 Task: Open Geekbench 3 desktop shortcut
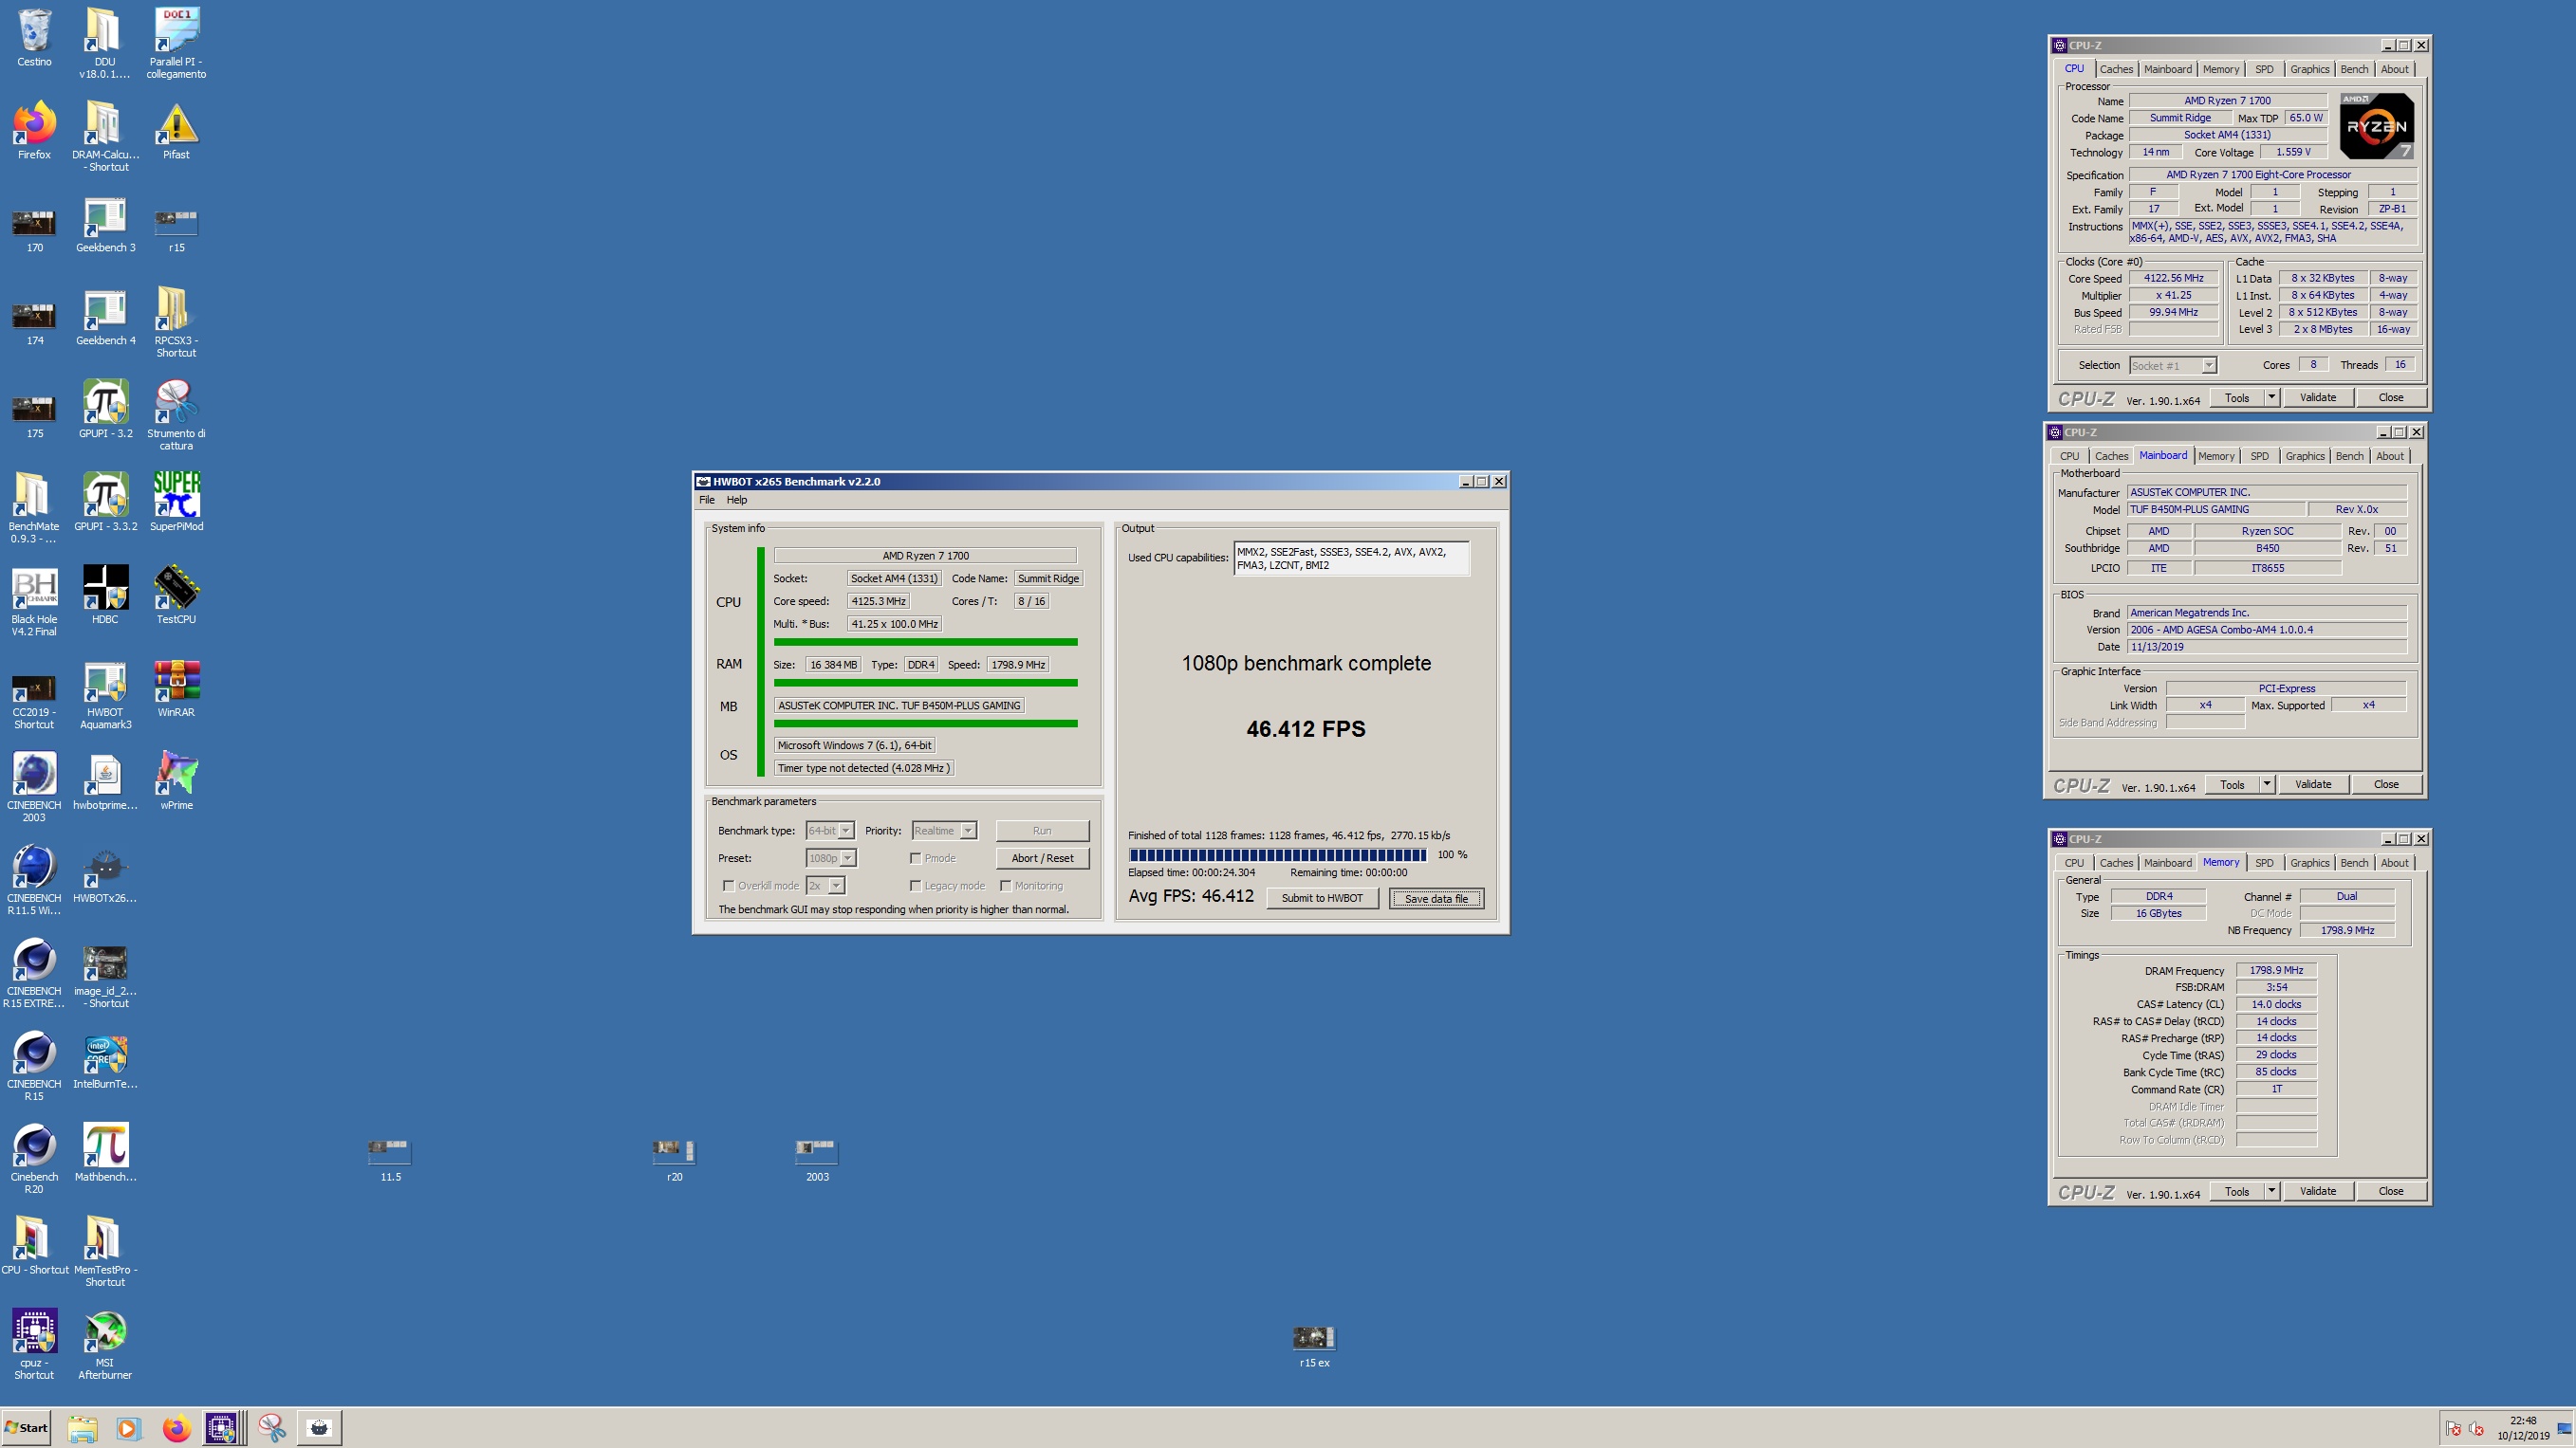click(x=105, y=224)
